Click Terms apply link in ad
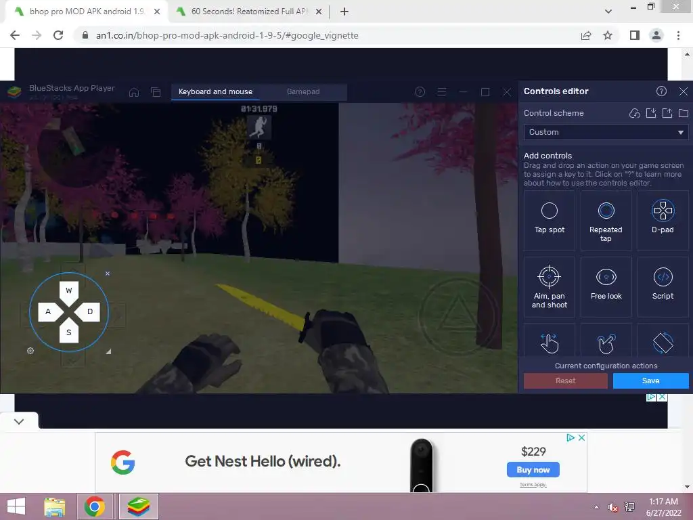This screenshot has width=693, height=520. pyautogui.click(x=533, y=485)
